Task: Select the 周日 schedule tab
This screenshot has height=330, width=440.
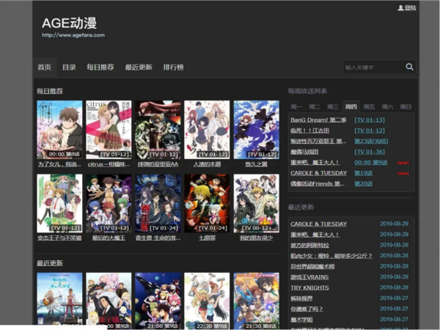Action: click(x=406, y=106)
